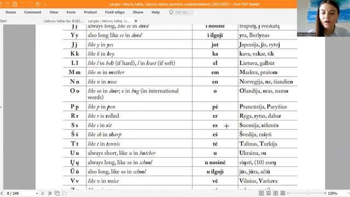Click the 'Ū ū' letter cell
The width and height of the screenshot is (350, 197).
click(x=74, y=171)
